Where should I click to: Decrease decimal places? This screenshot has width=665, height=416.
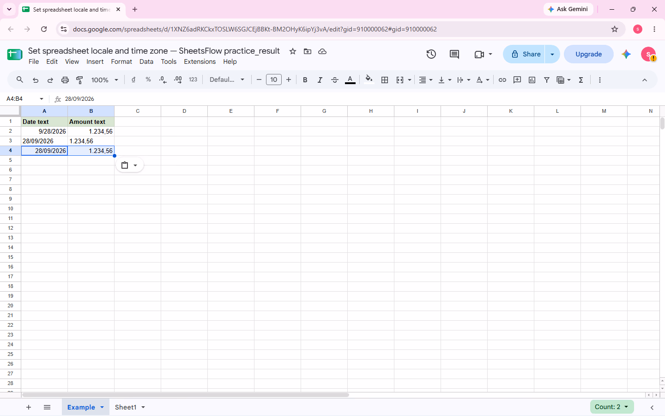pyautogui.click(x=163, y=80)
